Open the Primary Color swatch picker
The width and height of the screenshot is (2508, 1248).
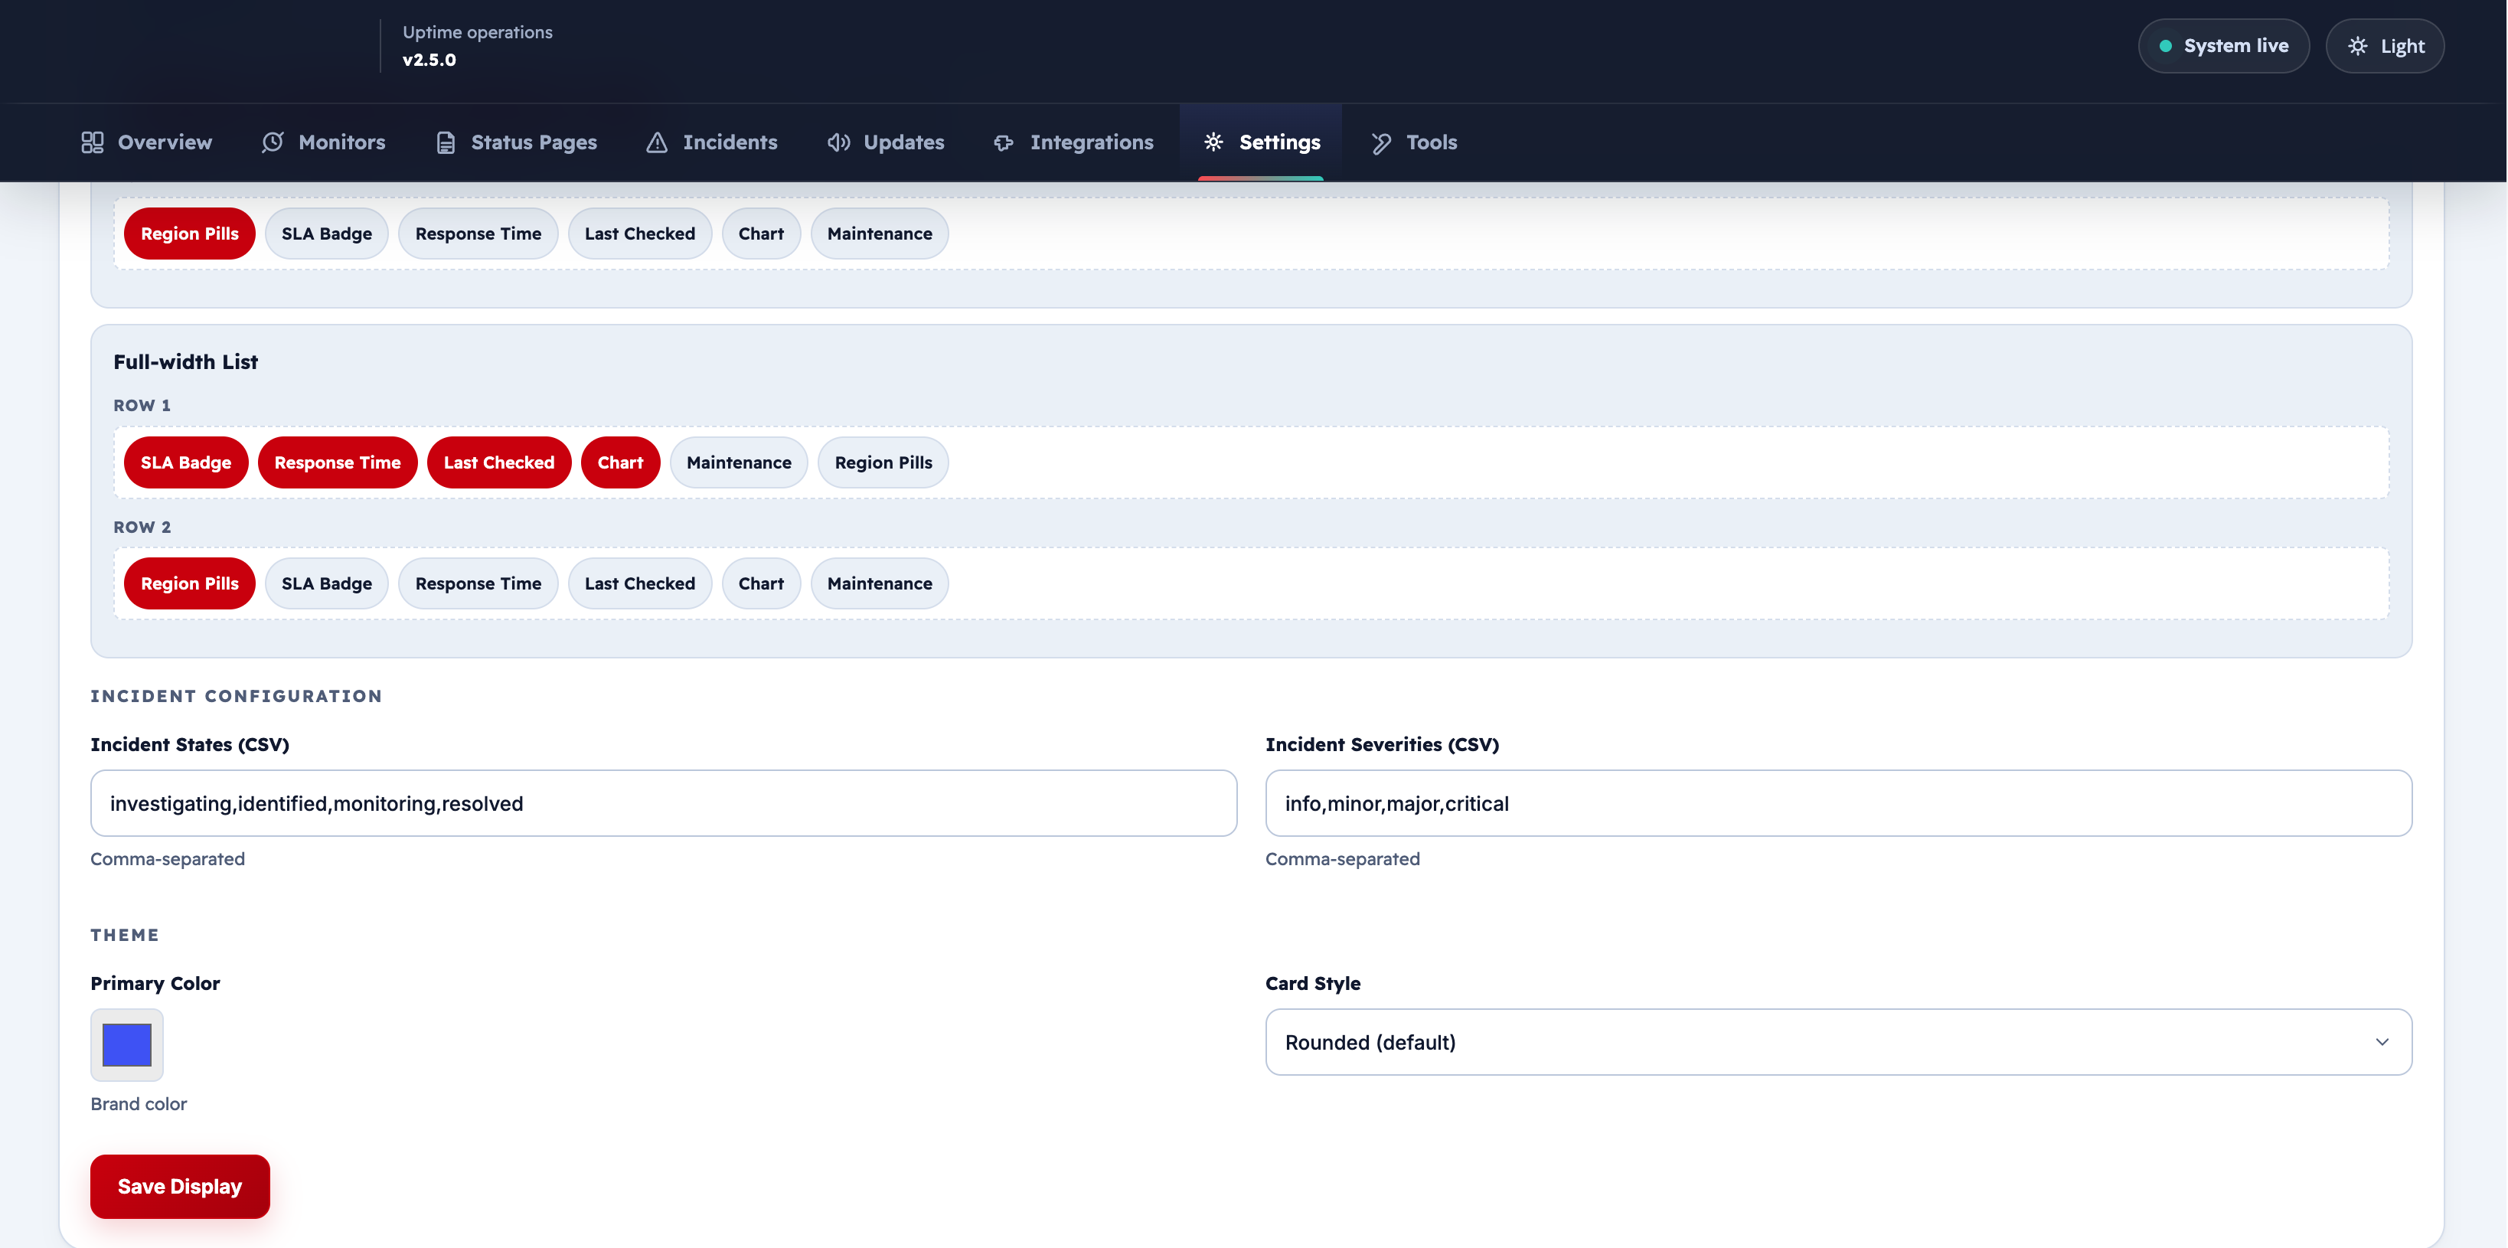pos(126,1044)
